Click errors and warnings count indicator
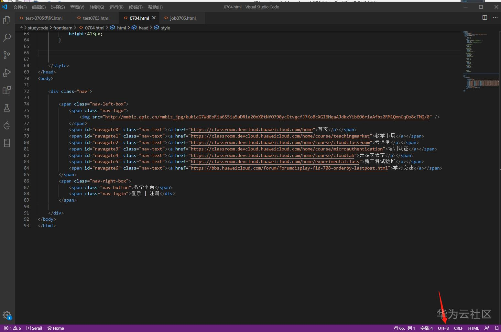Viewport: 501px width, 332px height. (12, 328)
